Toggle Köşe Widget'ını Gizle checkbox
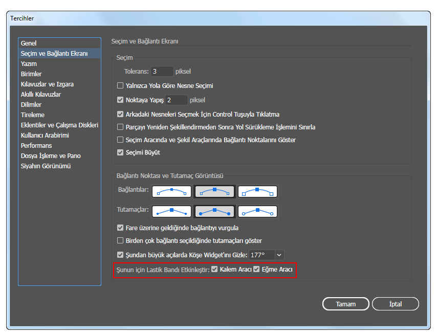Viewport: 437px width, 335px height. 120,255
